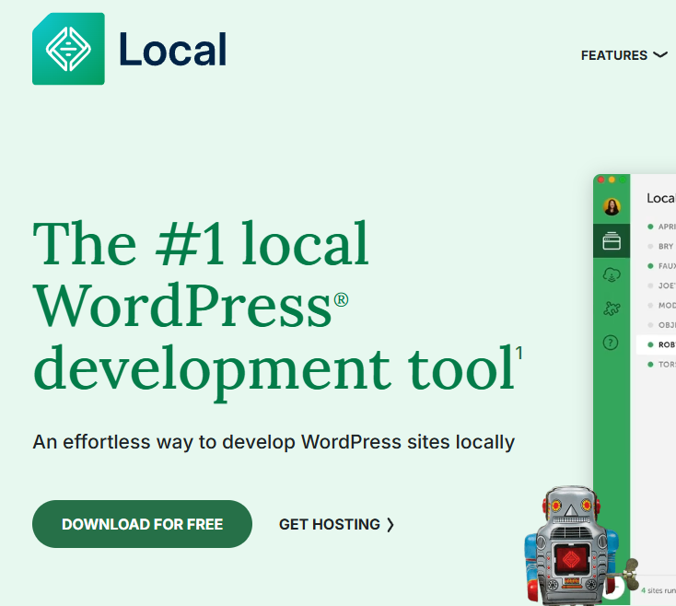Screen dimensions: 676x606
Task: Click the DOWNLOAD FOR FREE button
Action: pyautogui.click(x=142, y=524)
